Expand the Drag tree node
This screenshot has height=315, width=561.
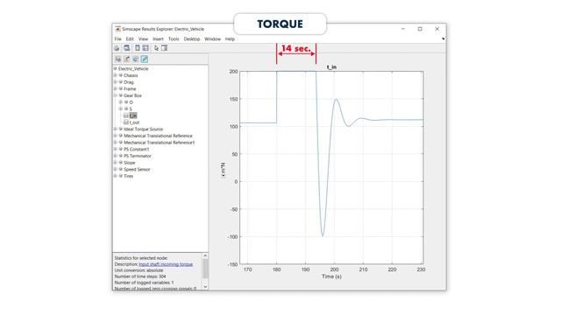(115, 82)
